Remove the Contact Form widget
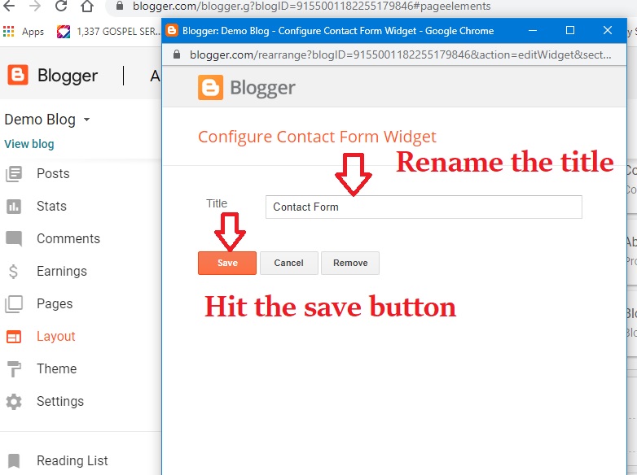Image resolution: width=637 pixels, height=475 pixels. pyautogui.click(x=350, y=263)
